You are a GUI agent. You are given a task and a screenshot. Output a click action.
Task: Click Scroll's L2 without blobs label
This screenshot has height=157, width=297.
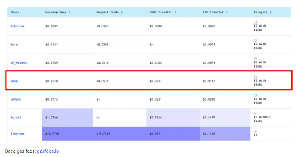262,119
